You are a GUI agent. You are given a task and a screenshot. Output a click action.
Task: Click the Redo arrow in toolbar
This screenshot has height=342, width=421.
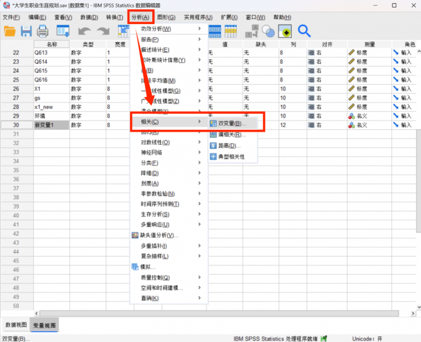coord(103,31)
